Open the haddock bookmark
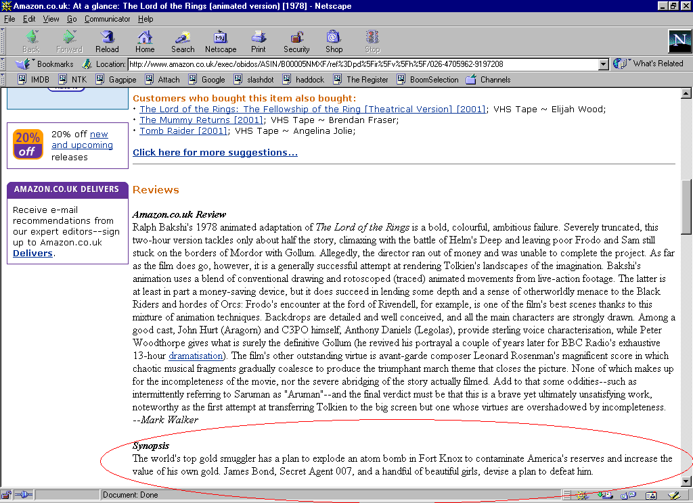Screen dimensions: 693x503 click(x=304, y=80)
